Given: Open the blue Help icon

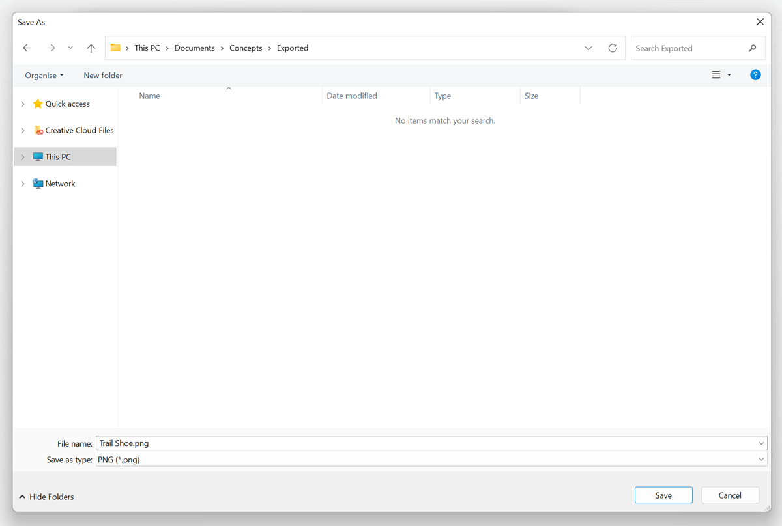Looking at the screenshot, I should pyautogui.click(x=755, y=75).
